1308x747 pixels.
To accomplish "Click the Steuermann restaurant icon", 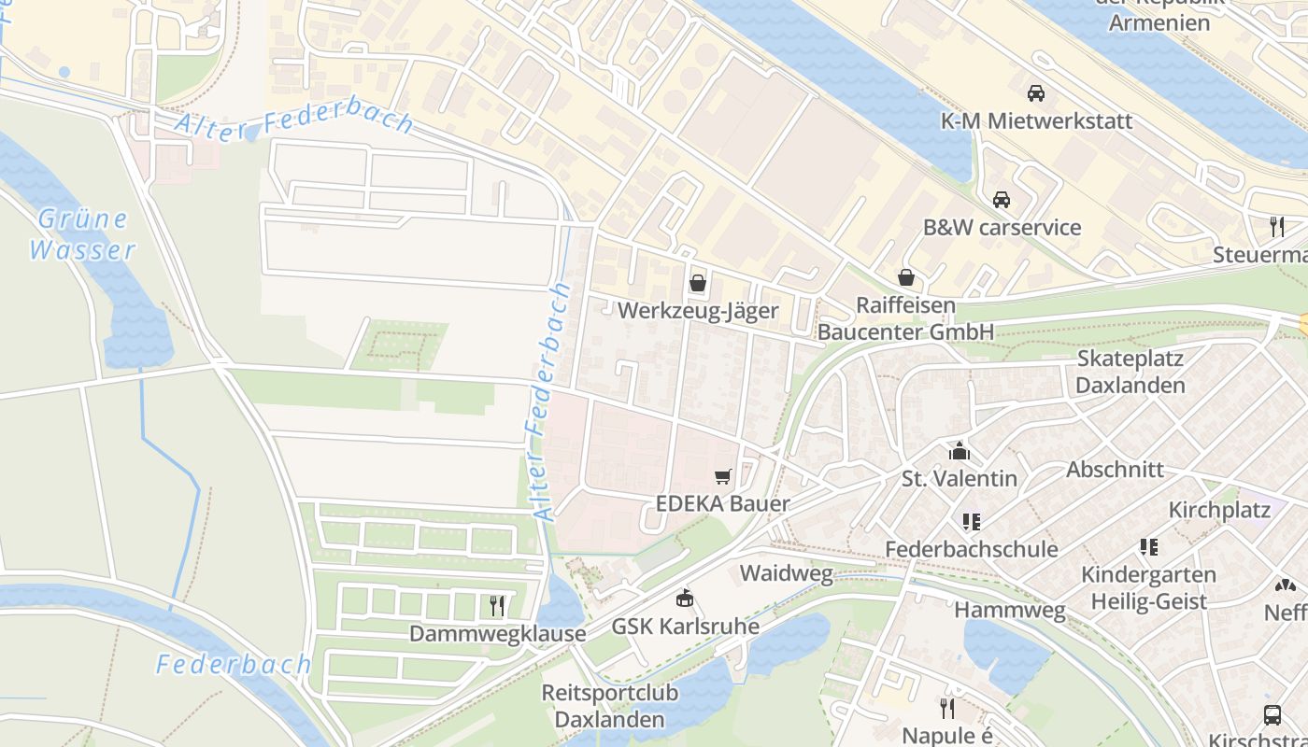I will tap(1277, 227).
